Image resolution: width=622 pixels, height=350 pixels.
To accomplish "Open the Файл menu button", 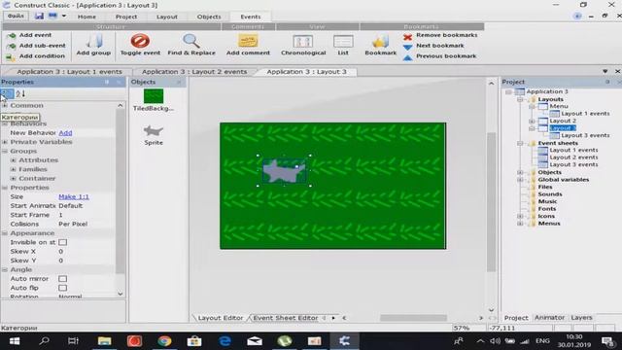I will [x=16, y=17].
